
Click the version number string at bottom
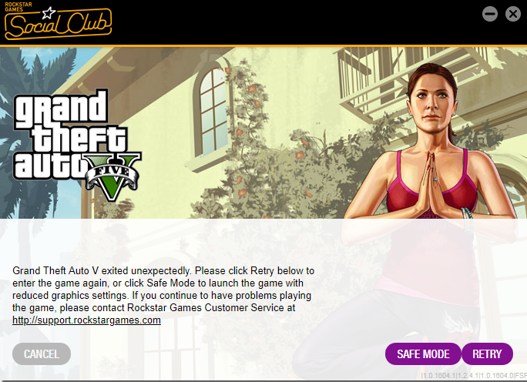[x=473, y=375]
